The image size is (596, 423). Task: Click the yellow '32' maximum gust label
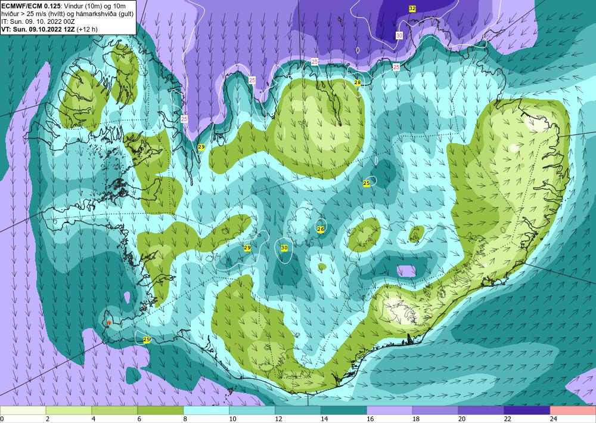tap(412, 8)
